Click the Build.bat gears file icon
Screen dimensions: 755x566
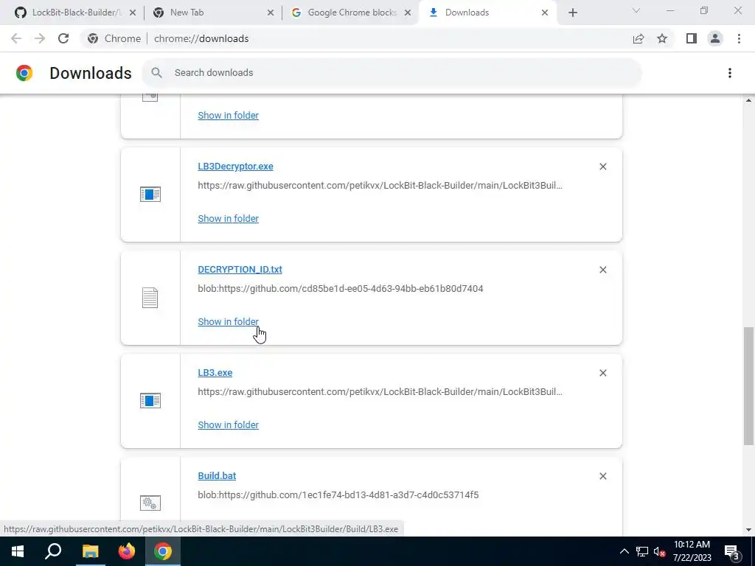click(x=150, y=503)
